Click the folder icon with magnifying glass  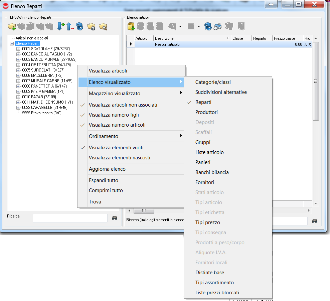point(103,27)
